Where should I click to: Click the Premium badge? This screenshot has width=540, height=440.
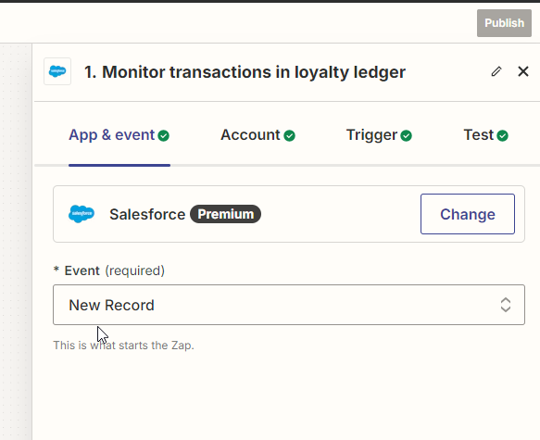[226, 214]
